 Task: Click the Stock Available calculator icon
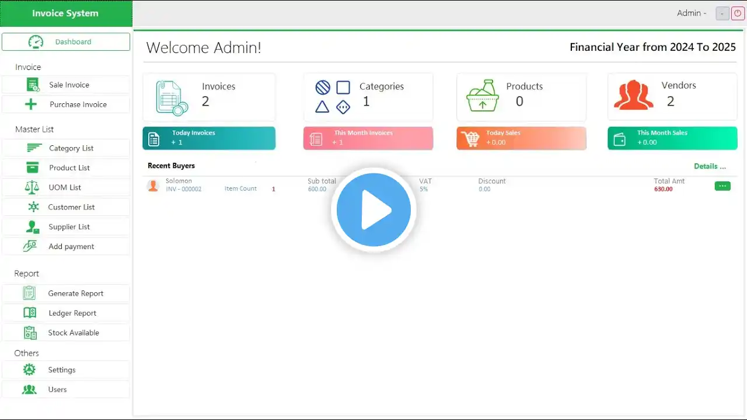point(30,332)
